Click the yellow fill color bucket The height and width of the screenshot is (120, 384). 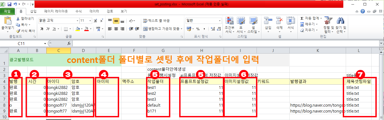click(x=78, y=29)
